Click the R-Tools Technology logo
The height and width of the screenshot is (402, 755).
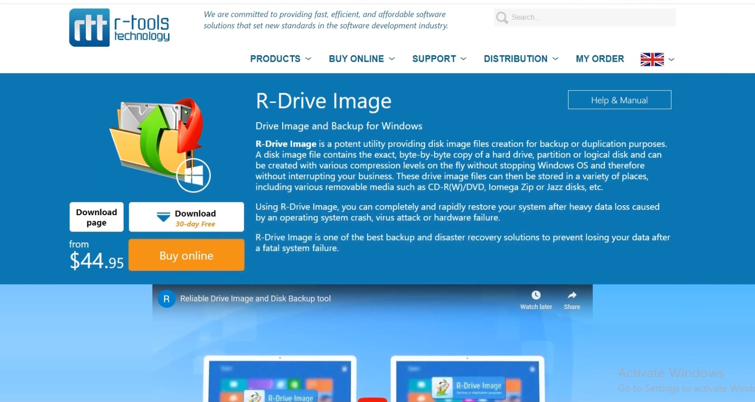(119, 27)
